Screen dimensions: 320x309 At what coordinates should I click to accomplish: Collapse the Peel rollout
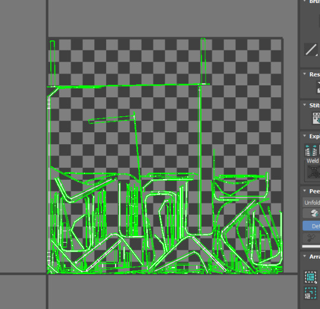pyautogui.click(x=305, y=191)
